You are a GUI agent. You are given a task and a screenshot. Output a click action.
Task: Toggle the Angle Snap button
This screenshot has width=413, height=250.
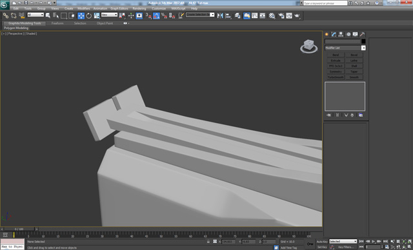[x=156, y=15]
